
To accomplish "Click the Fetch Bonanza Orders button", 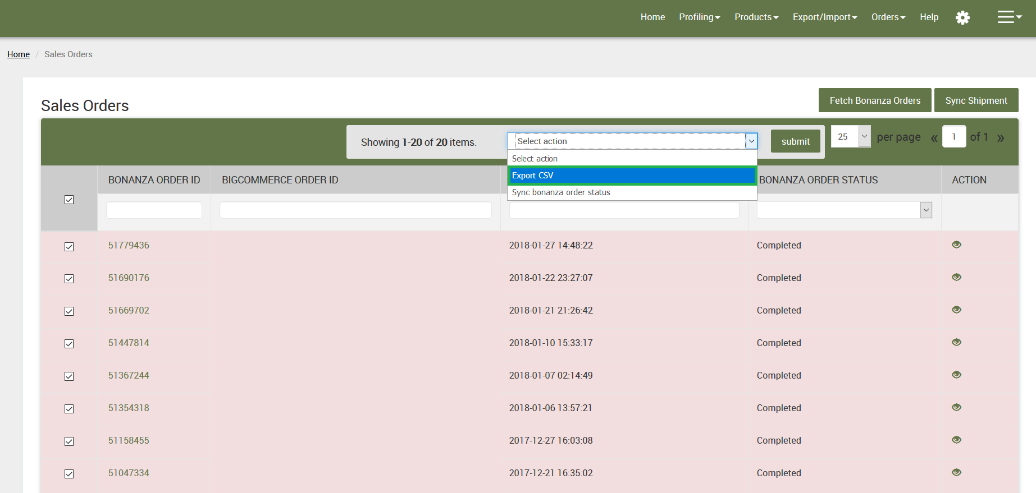I will point(875,100).
